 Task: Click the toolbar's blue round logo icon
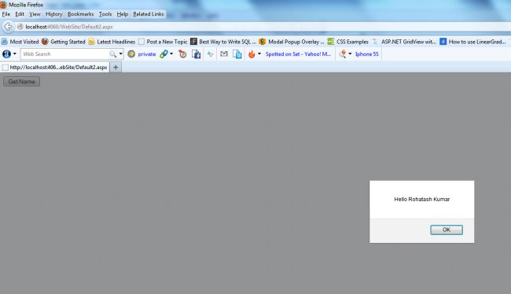[x=6, y=53]
